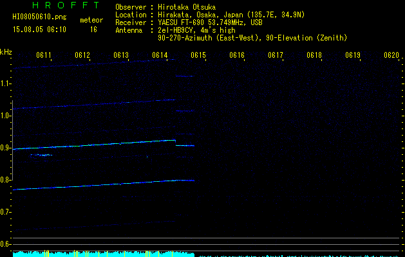The height and width of the screenshot is (257, 405).
Task: Click the 1.1 kHz frequency axis label
Action: click(x=5, y=84)
